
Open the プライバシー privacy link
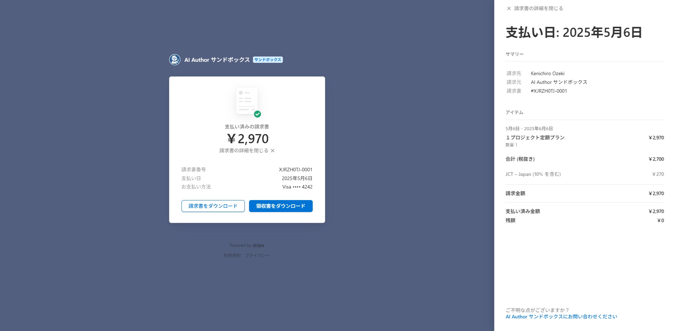pos(257,256)
